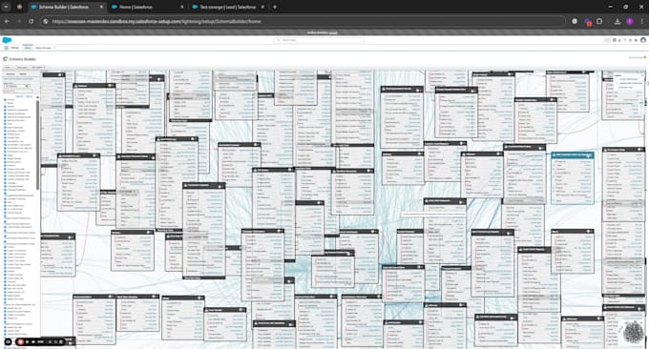The height and width of the screenshot is (349, 649).
Task: Open a new browser tab
Action: pyautogui.click(x=275, y=7)
